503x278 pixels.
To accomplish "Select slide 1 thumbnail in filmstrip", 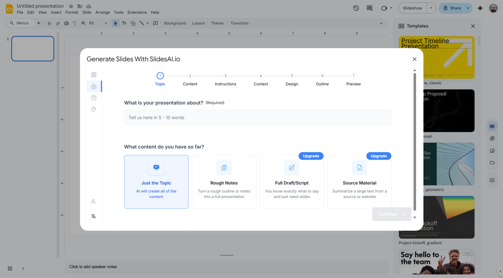I will tap(33, 49).
